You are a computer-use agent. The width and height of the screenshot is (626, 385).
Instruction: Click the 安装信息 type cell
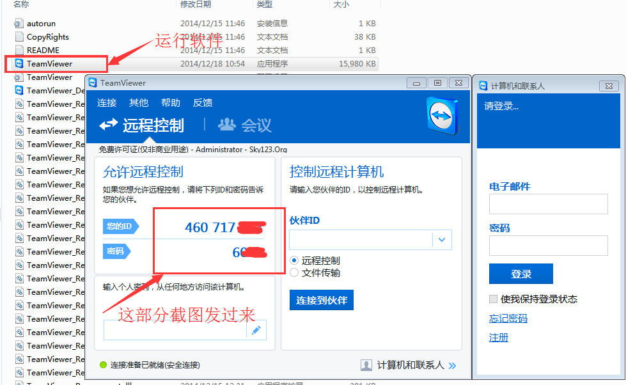point(272,23)
